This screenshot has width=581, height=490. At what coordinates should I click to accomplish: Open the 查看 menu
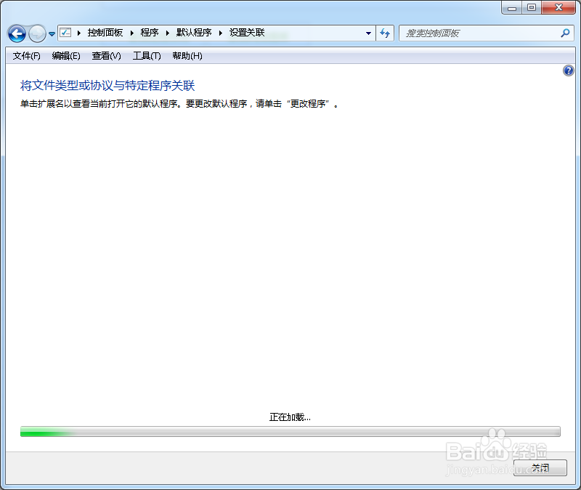click(x=106, y=56)
